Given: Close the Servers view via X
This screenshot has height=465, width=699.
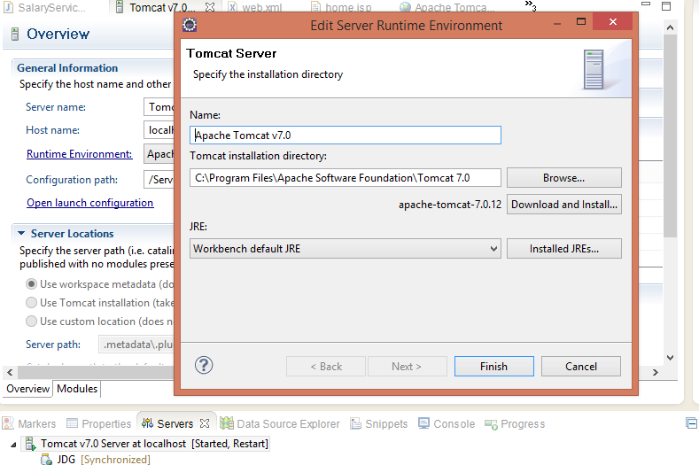Looking at the screenshot, I should 205,423.
